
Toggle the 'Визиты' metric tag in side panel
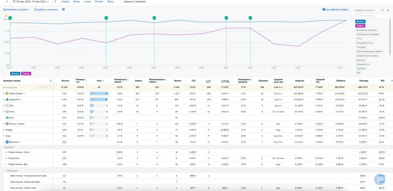360,21
